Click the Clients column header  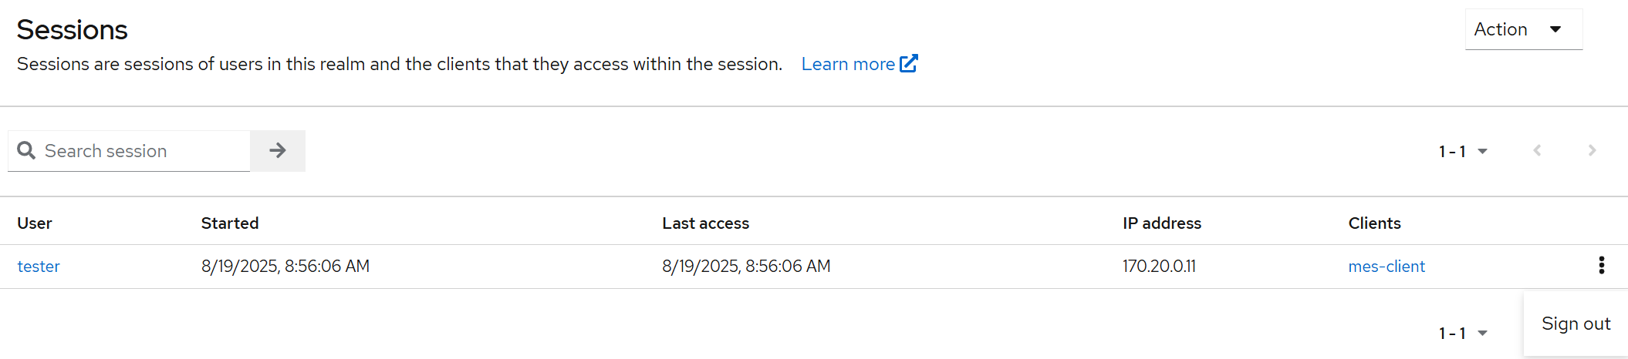tap(1374, 223)
